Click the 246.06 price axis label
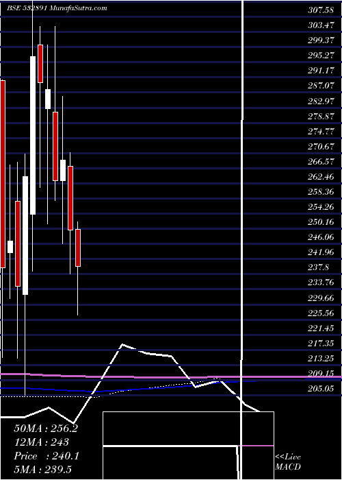 coord(320,237)
